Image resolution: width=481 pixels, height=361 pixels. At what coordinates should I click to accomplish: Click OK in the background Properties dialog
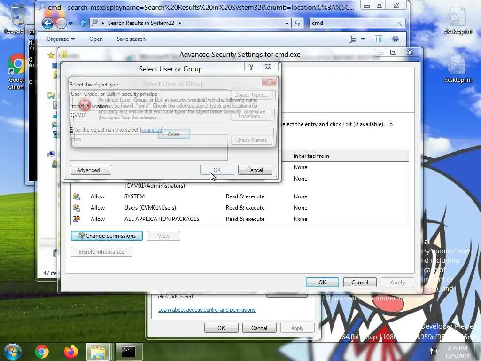tap(221, 328)
